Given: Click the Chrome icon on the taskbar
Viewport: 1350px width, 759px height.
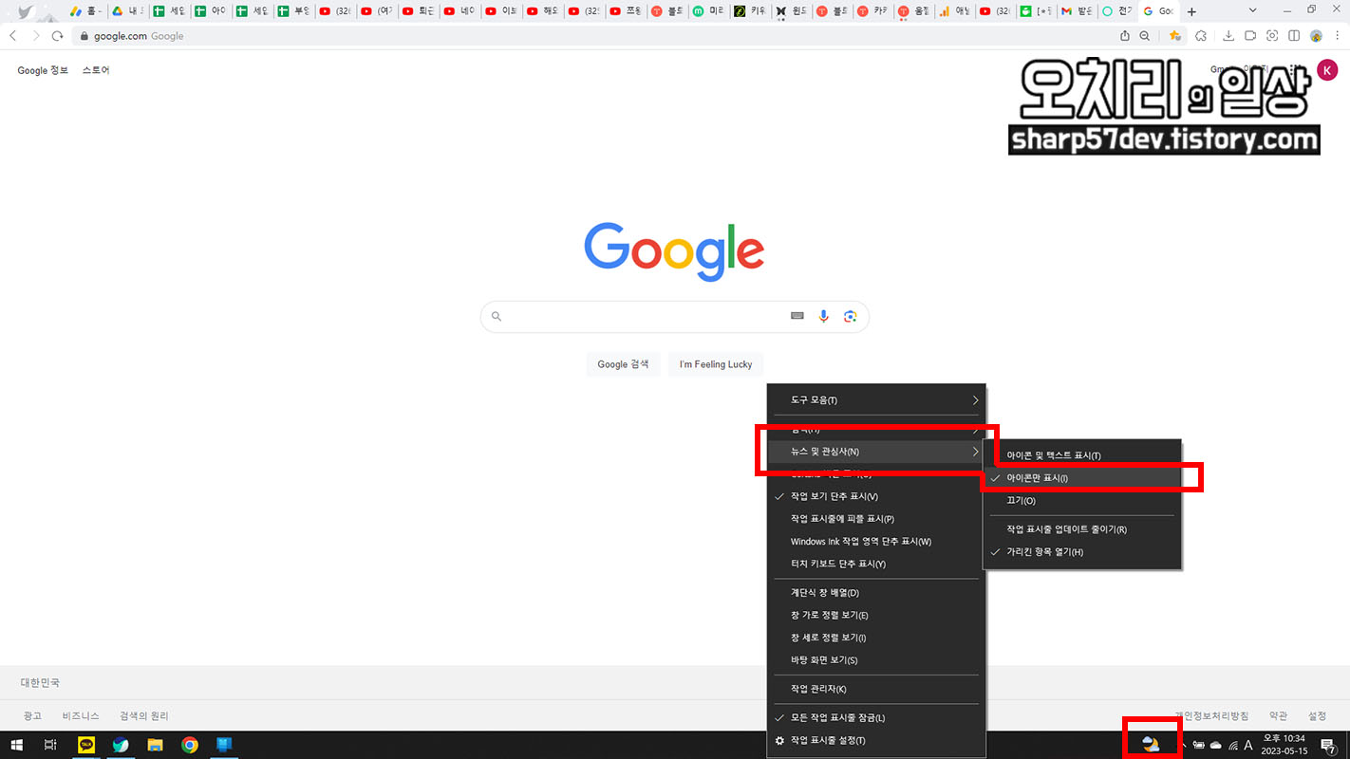Looking at the screenshot, I should 190,746.
